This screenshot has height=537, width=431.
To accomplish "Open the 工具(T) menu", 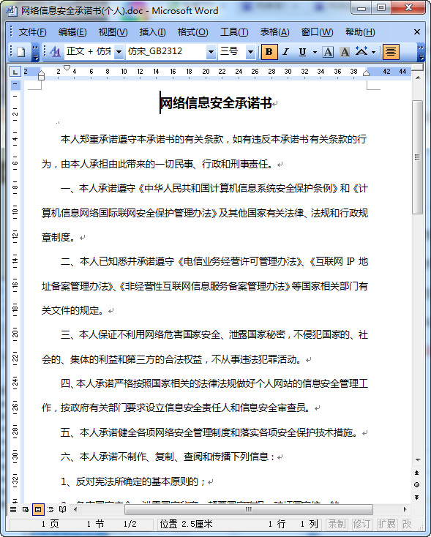I will [x=234, y=32].
